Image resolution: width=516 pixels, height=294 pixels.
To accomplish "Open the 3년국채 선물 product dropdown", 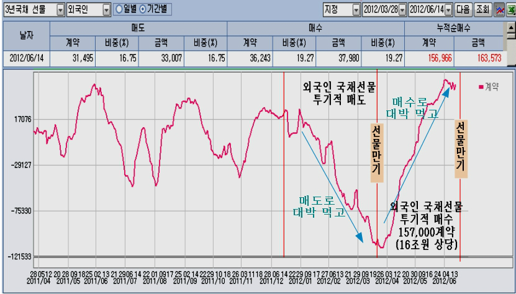I will (x=61, y=10).
